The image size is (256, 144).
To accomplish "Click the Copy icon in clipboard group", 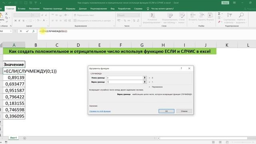I will click(x=6, y=18).
